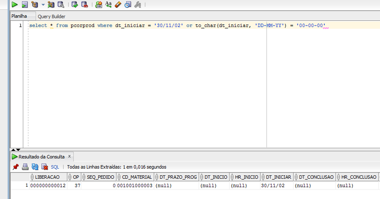
Task: Switch to the Query Builder tab
Action: coord(51,17)
